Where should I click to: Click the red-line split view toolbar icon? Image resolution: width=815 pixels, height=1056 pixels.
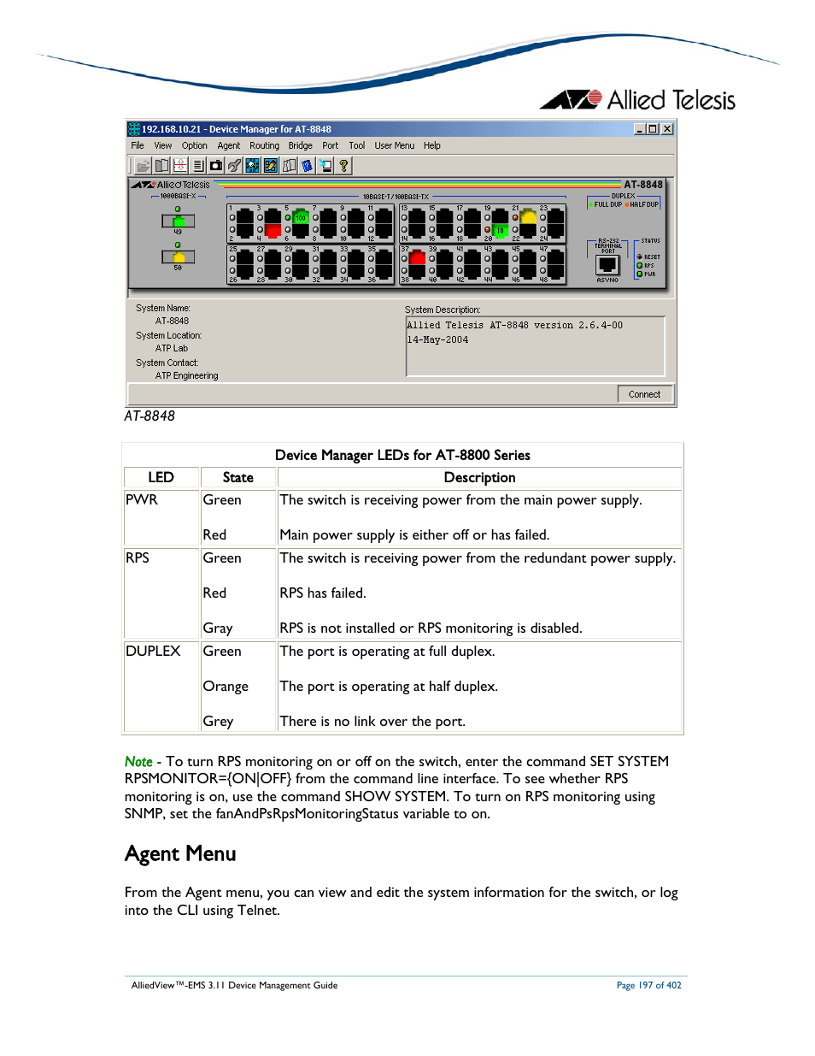(179, 166)
